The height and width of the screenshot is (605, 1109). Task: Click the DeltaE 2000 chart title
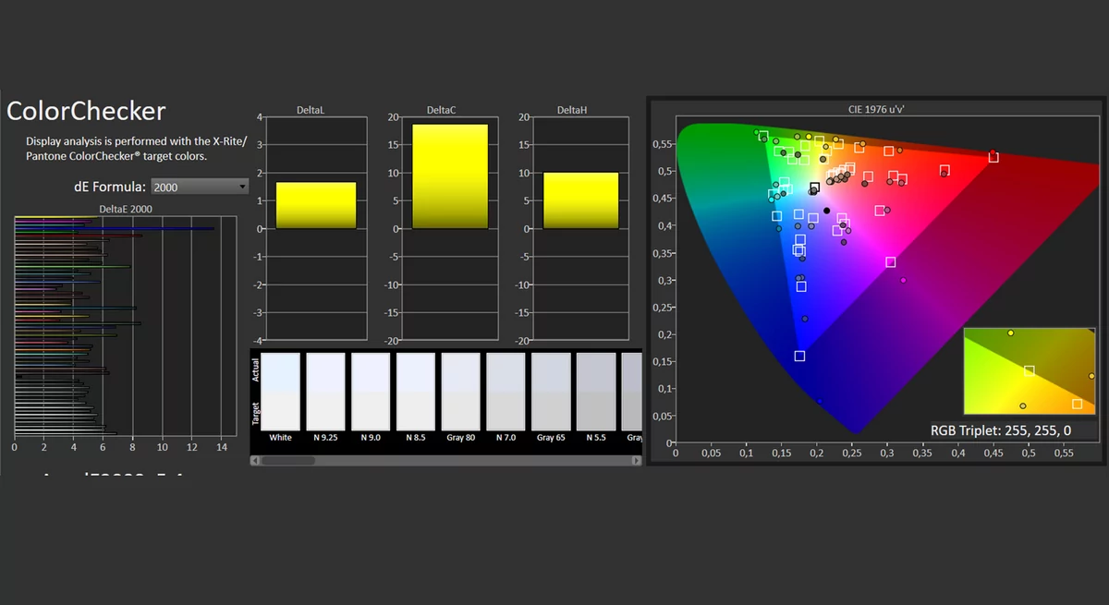pos(126,209)
